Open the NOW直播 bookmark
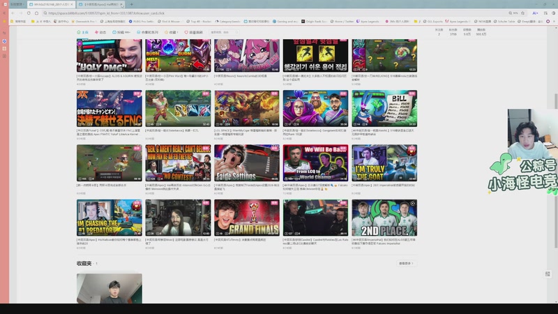Image resolution: width=558 pixels, height=314 pixels. [483, 22]
